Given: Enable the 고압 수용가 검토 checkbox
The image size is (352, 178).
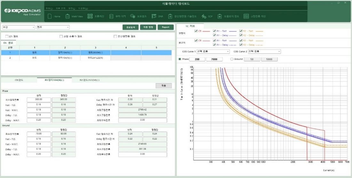Looking at the screenshot, I should 61,36.
